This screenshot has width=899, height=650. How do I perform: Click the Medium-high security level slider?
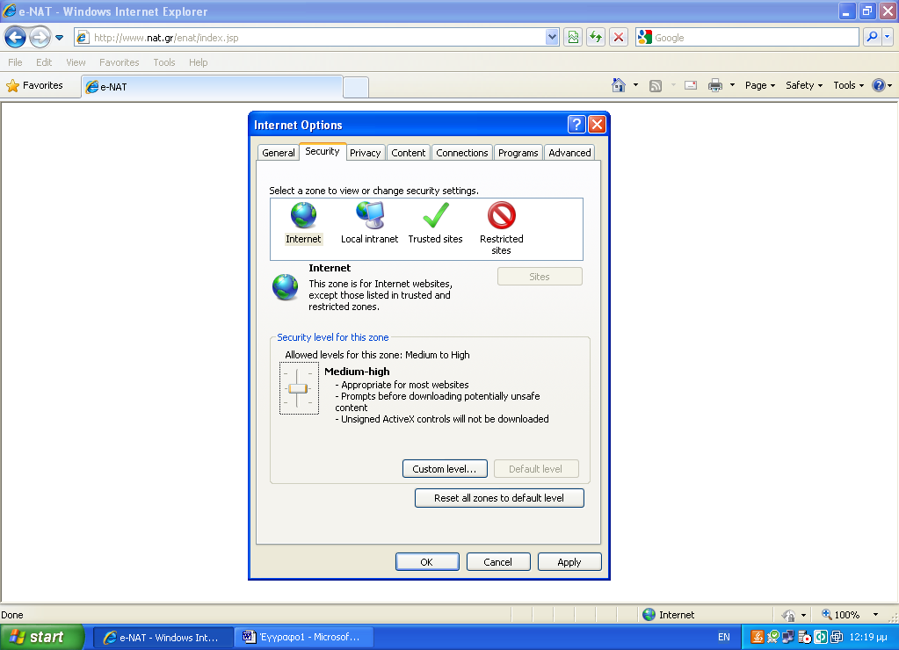(298, 388)
